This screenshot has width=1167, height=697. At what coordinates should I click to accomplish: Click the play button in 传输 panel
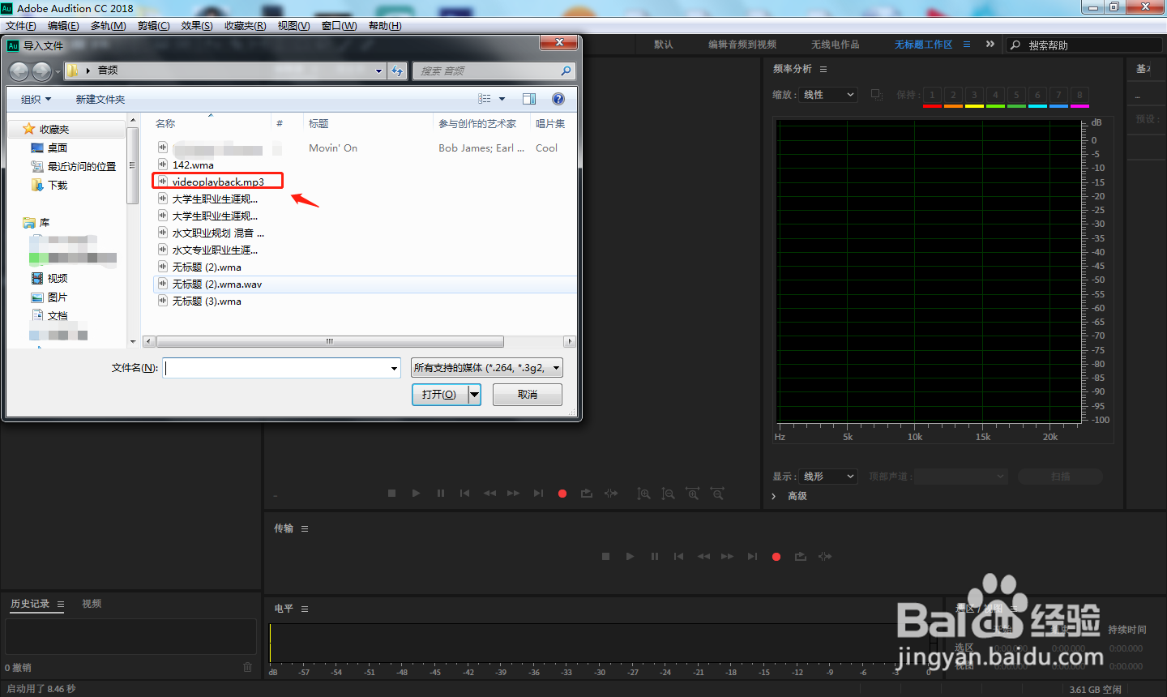630,557
